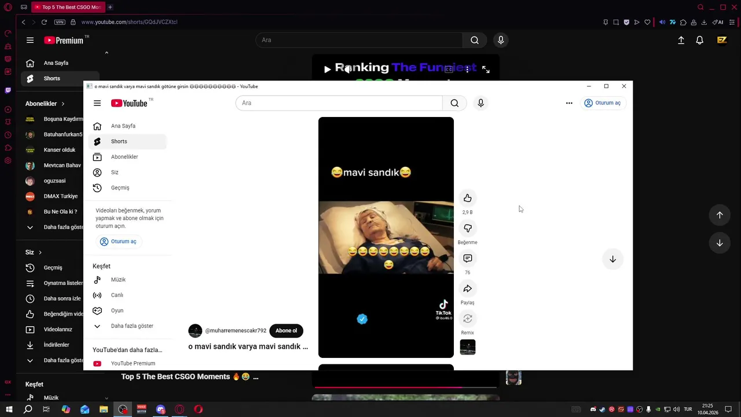The image size is (741, 417).
Task: Share the short via Paylaş arrow icon
Action: (467, 288)
